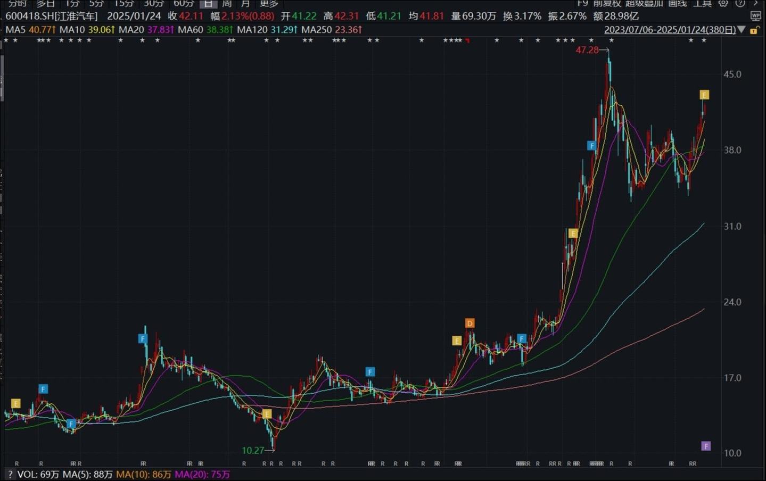
Task: Click the 2023/07/06-2025/01/24 date range link
Action: [670, 30]
